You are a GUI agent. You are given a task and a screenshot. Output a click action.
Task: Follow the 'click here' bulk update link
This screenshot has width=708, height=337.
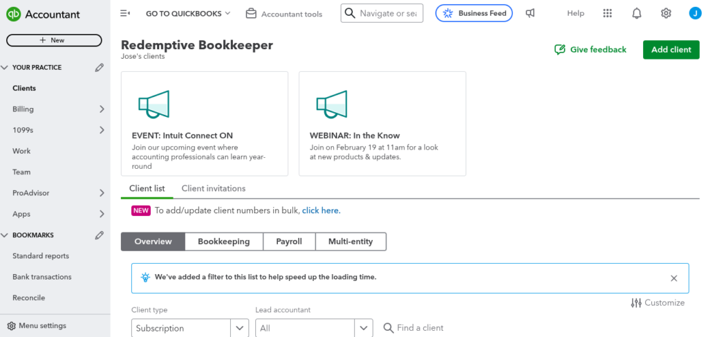pyautogui.click(x=321, y=210)
